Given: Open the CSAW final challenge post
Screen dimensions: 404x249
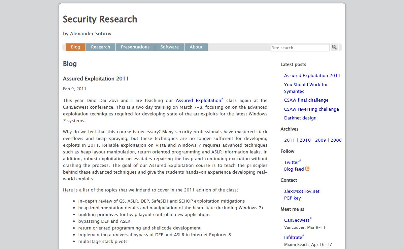Looking at the screenshot, I should pos(306,100).
